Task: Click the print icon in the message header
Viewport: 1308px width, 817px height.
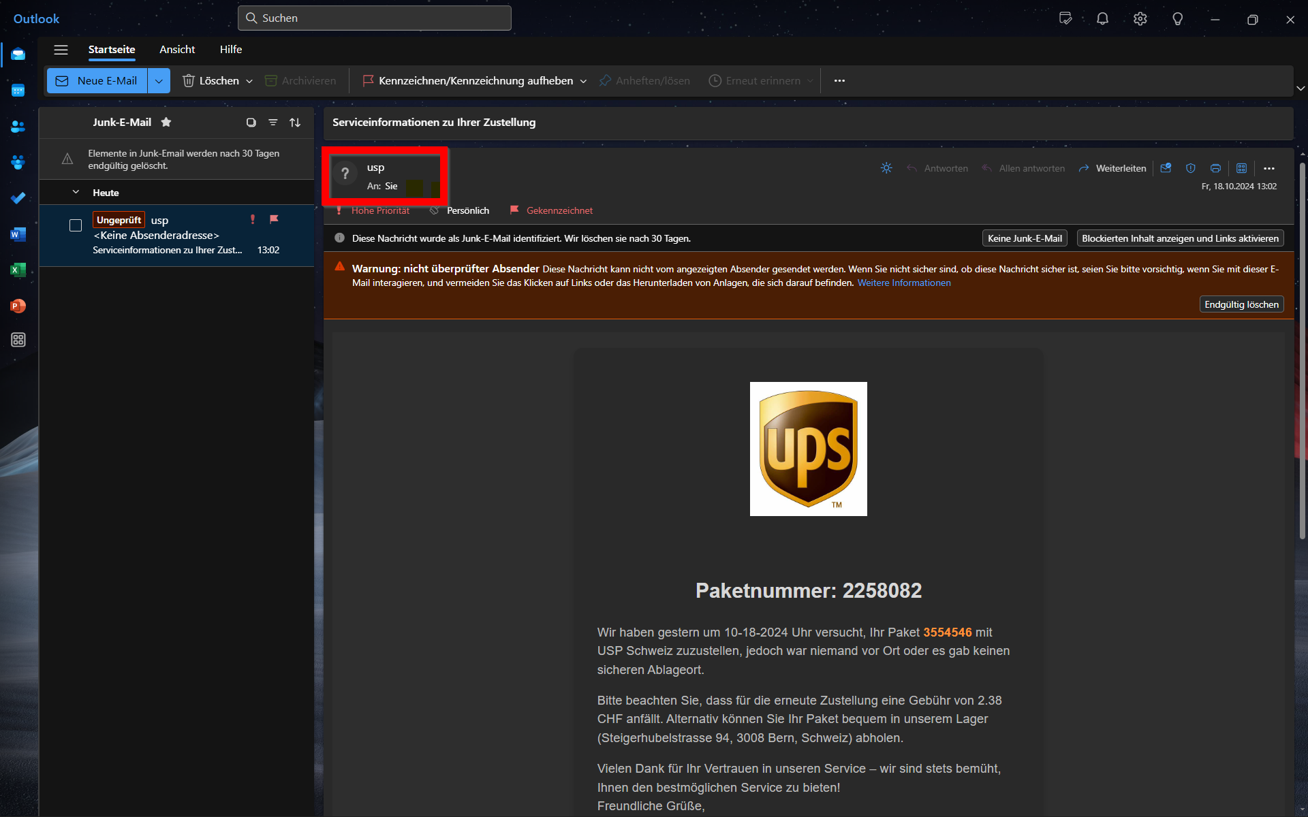Action: pos(1215,168)
